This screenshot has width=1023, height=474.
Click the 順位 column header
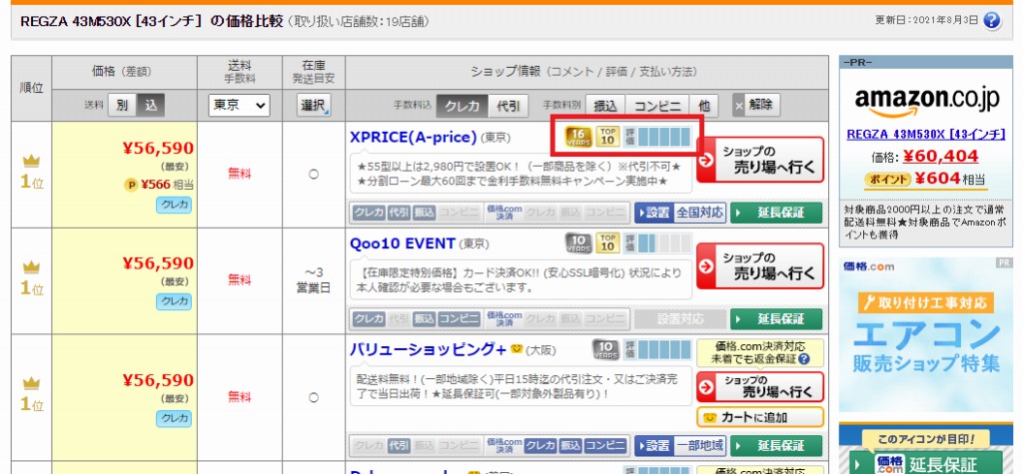(x=31, y=88)
